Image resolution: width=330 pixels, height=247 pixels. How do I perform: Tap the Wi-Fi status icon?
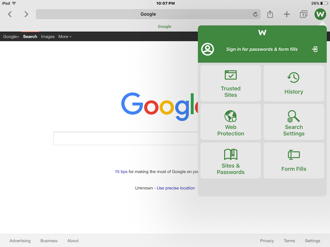[x=14, y=3]
